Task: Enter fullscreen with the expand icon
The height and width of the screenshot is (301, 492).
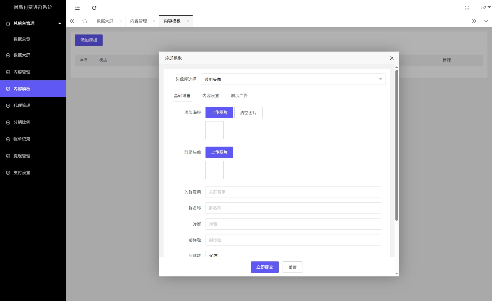Action: coord(467,8)
